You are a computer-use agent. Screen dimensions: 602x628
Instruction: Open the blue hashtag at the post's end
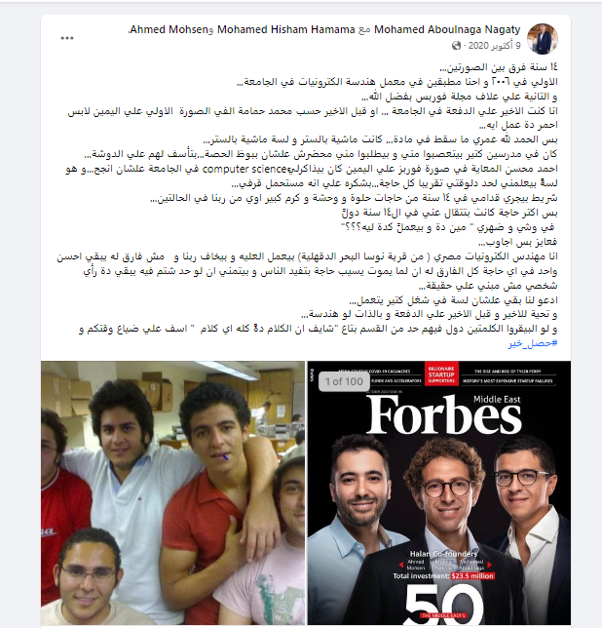click(x=533, y=343)
